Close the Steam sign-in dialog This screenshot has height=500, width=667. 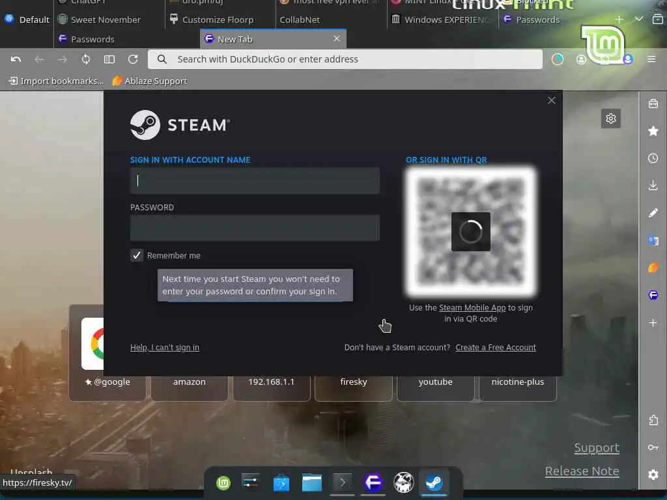click(551, 100)
